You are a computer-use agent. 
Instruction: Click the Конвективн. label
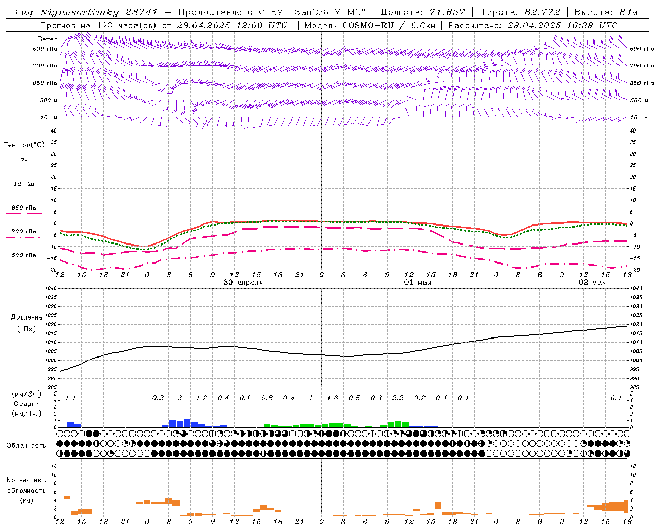click(26, 480)
